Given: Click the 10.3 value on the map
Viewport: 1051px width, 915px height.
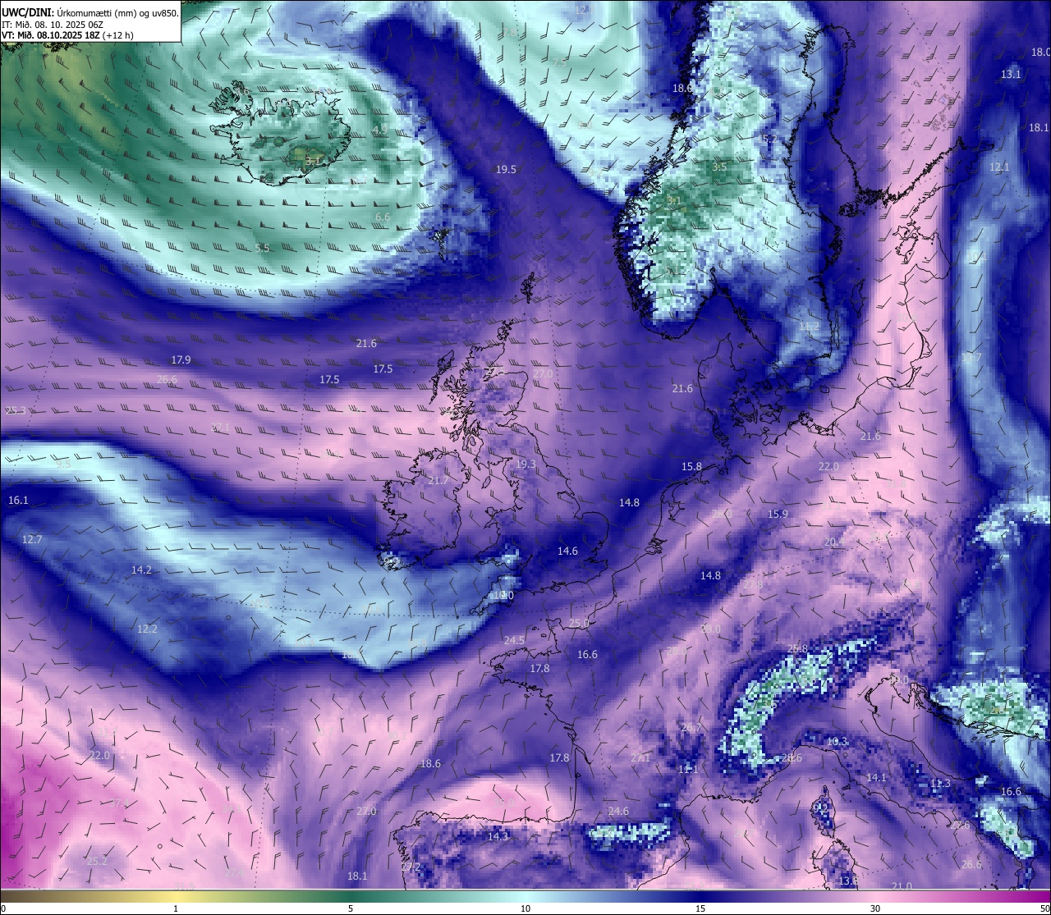Looking at the screenshot, I should point(837,743).
